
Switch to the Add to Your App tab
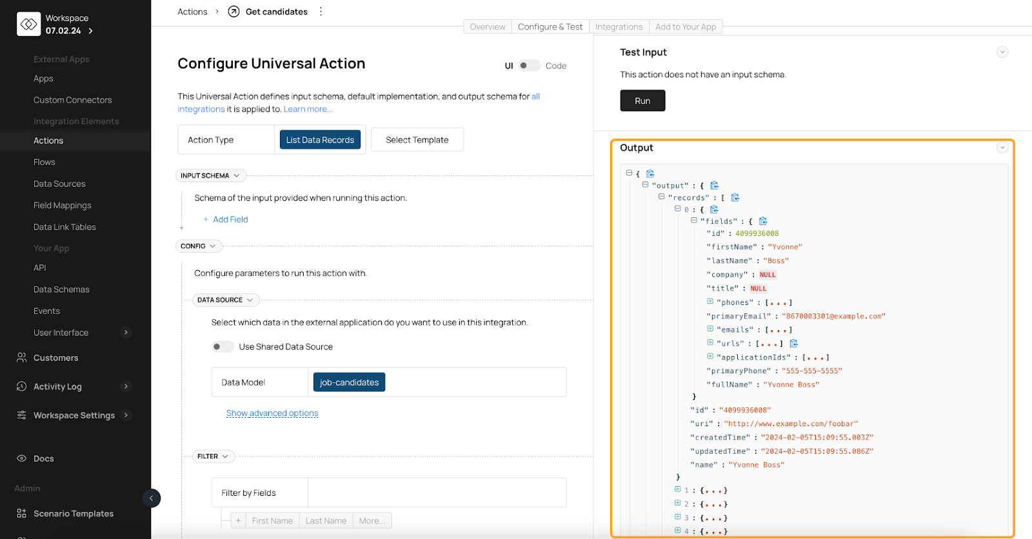click(686, 26)
